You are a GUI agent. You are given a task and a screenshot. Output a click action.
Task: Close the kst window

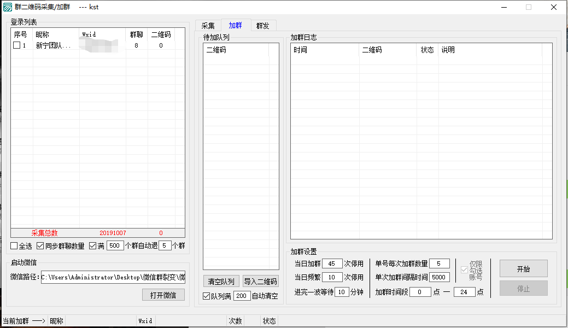pos(554,7)
